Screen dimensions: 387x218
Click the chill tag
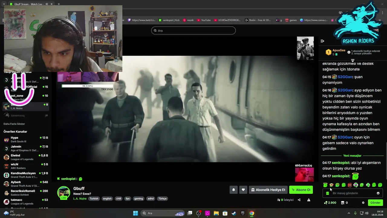pos(119,199)
